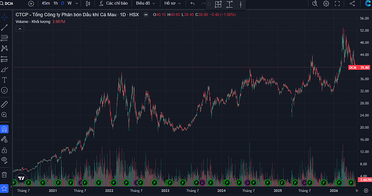Open the Fibonacci and horizontal lines tool
The width and height of the screenshot is (372, 196).
(x=4, y=38)
